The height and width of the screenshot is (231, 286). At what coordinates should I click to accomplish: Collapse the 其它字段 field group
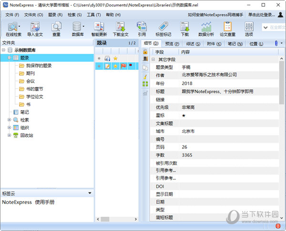[153, 59]
